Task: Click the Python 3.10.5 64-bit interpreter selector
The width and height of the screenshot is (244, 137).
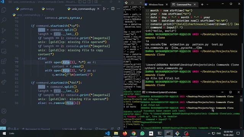Action: [x=69, y=129]
